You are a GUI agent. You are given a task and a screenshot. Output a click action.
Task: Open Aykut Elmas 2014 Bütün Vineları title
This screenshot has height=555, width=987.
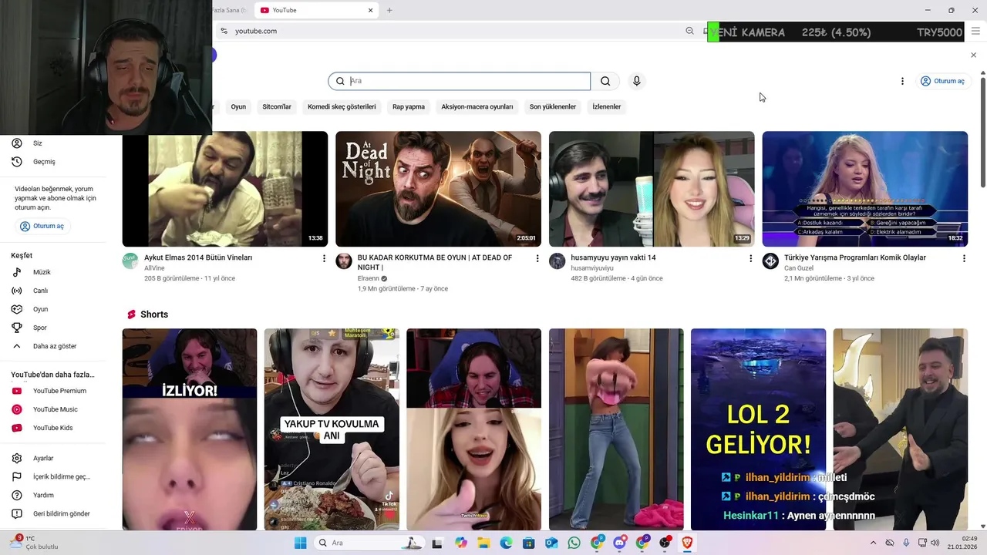(x=198, y=257)
